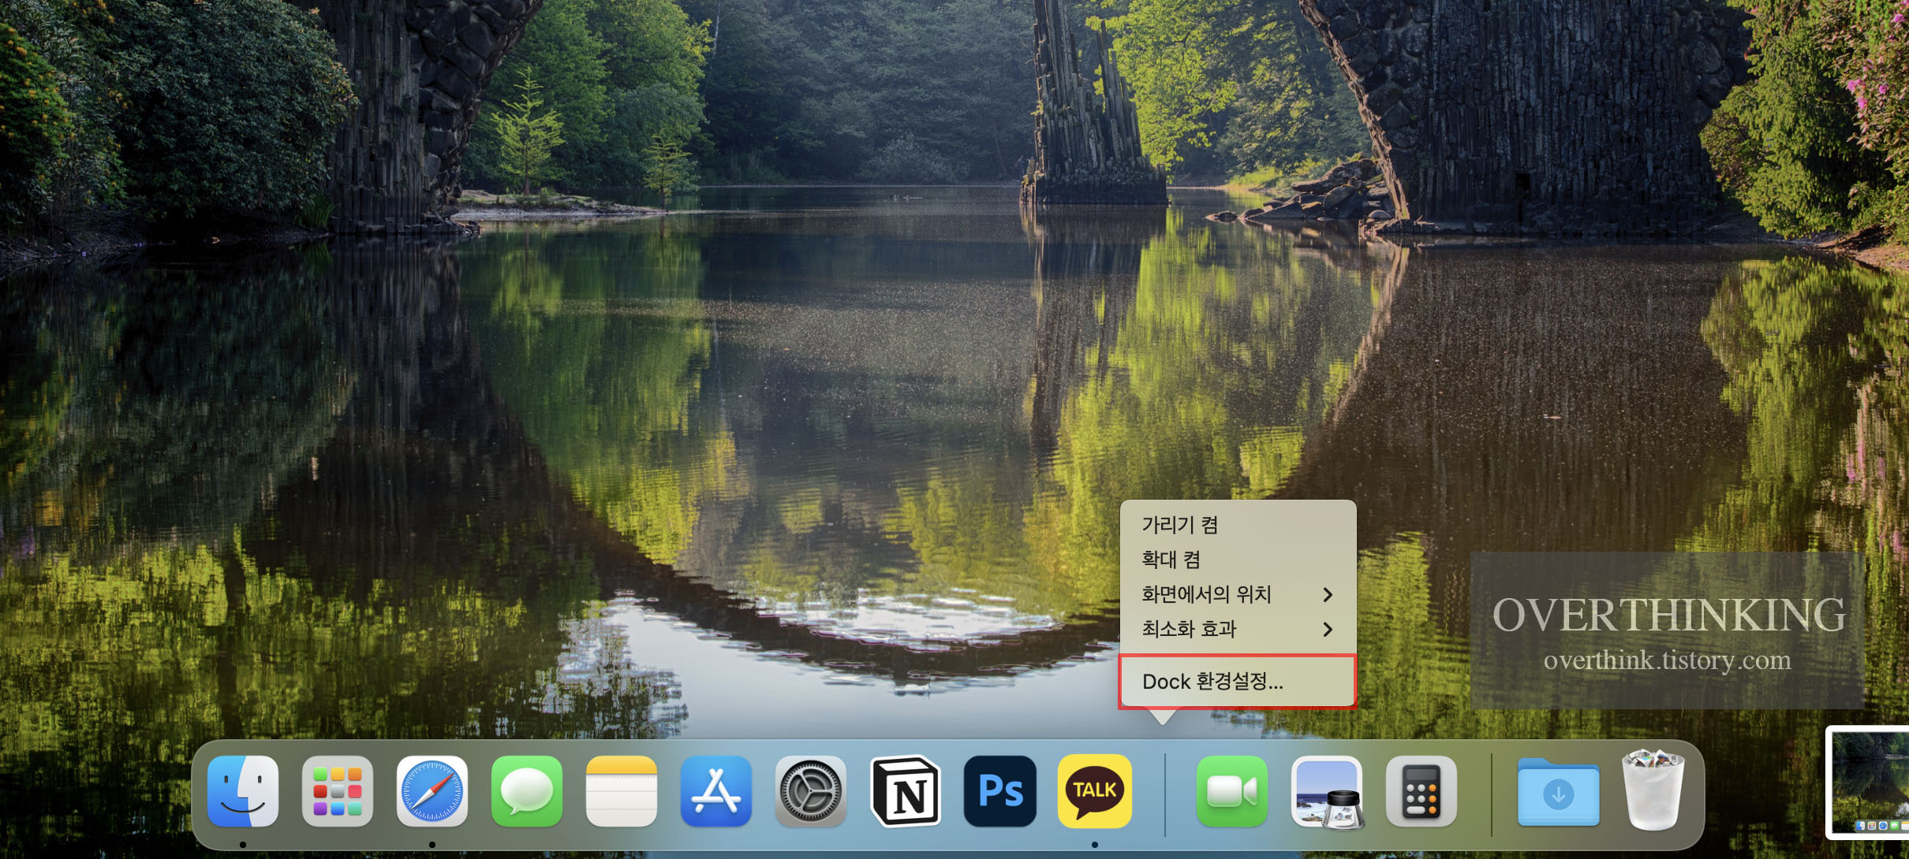Open the Preview app icon
The width and height of the screenshot is (1909, 859).
coord(1327,791)
